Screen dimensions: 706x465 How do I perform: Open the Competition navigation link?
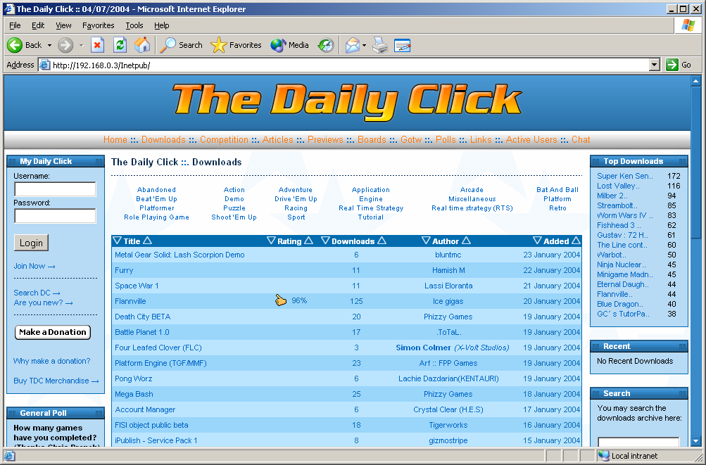coord(225,139)
